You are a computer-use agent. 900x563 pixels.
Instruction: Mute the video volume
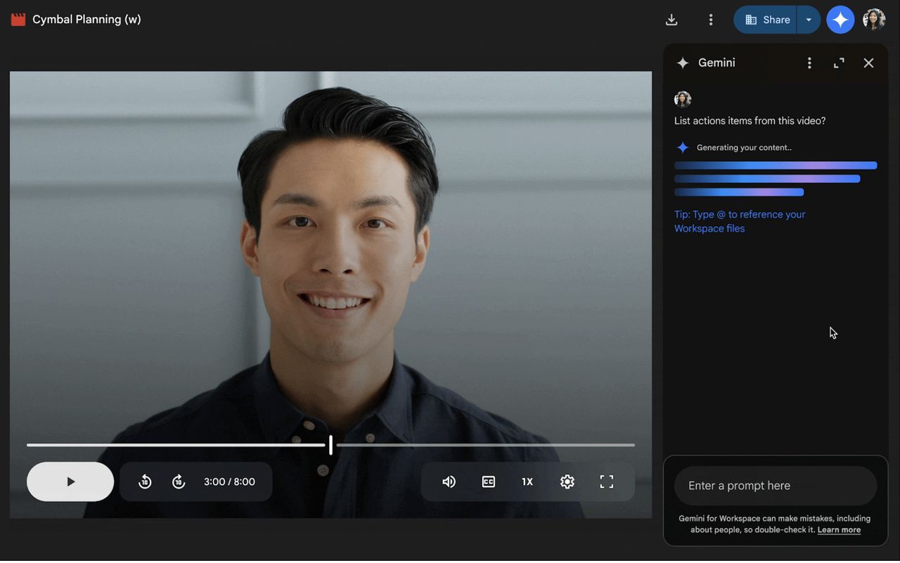(449, 481)
